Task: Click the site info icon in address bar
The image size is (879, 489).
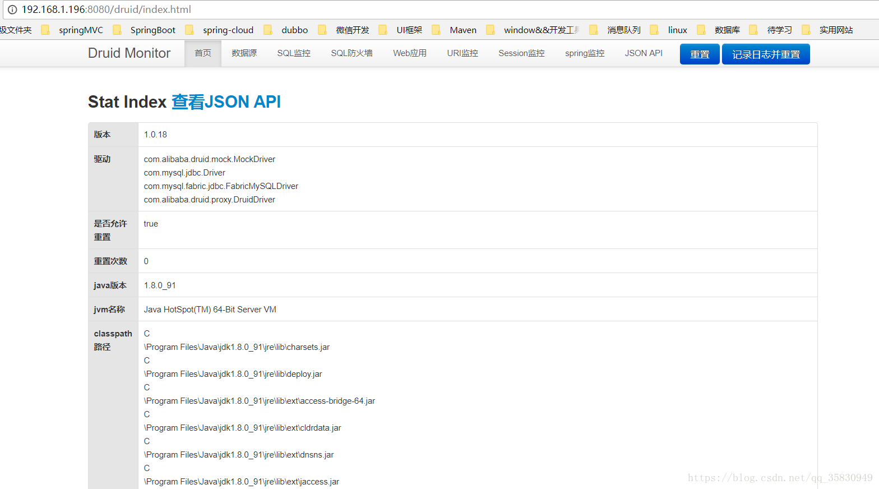Action: tap(12, 10)
